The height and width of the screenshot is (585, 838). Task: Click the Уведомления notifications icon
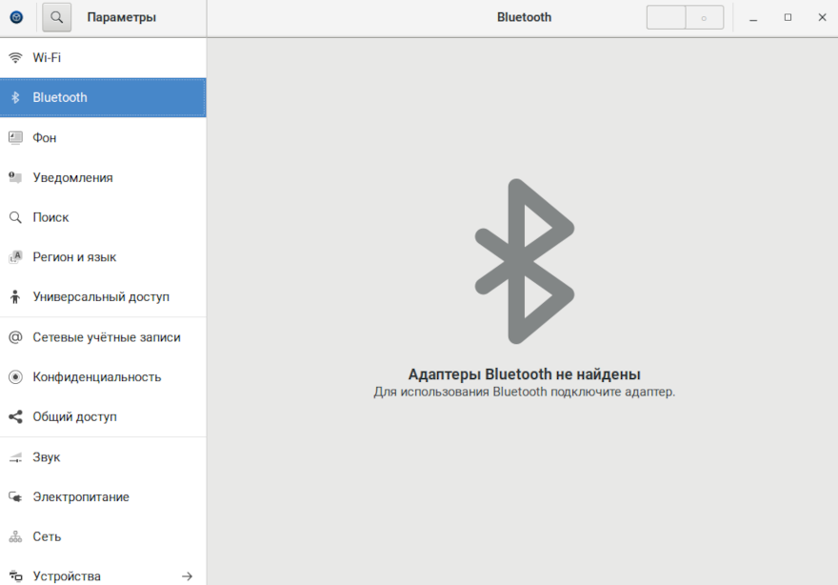(15, 177)
